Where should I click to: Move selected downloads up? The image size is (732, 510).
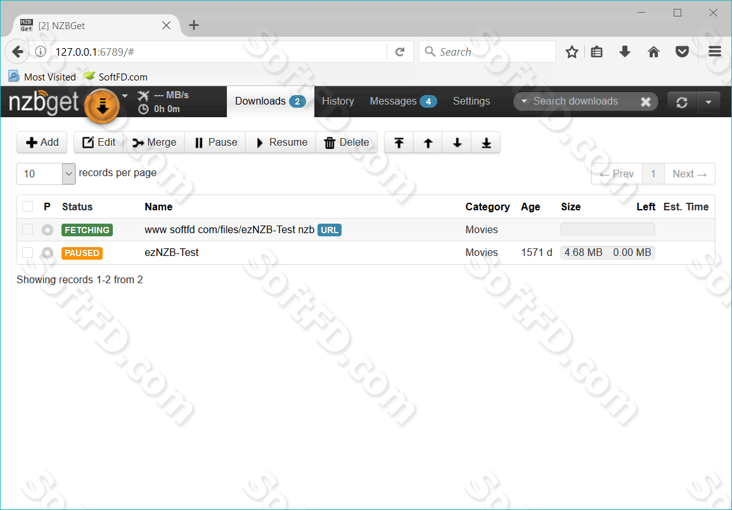(428, 143)
